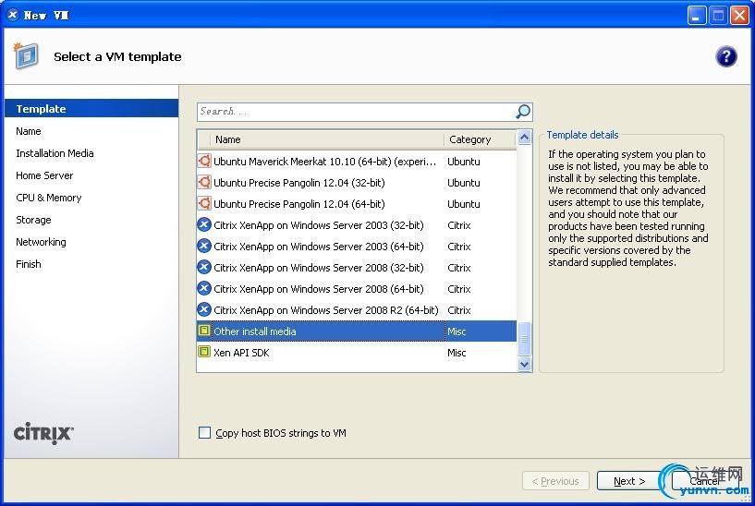This screenshot has width=755, height=506.
Task: Select the Template wizard step
Action: tap(91, 109)
